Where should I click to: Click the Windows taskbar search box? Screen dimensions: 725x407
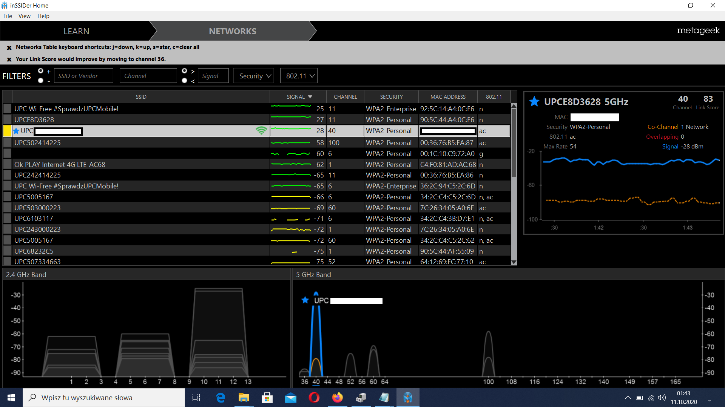104,398
